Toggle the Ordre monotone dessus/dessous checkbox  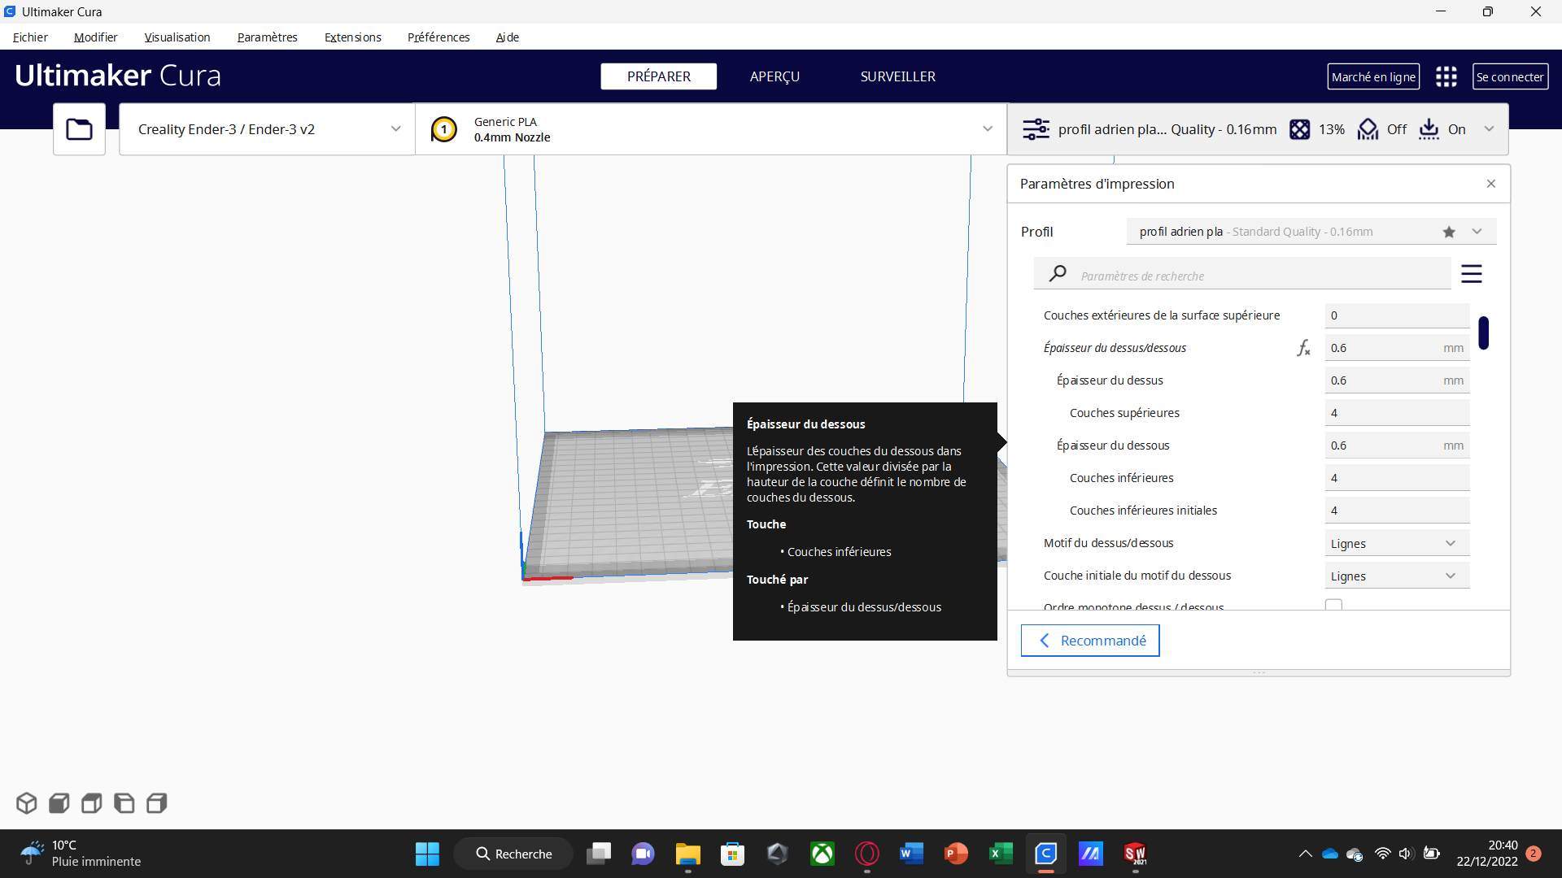(x=1333, y=605)
